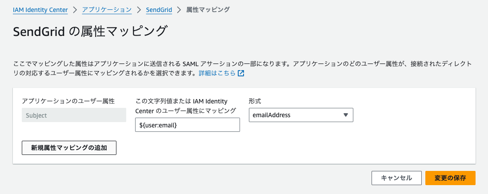The height and width of the screenshot is (194, 488).
Task: Click the アプリケーションのユーザー属性 column label
Action: 68,101
